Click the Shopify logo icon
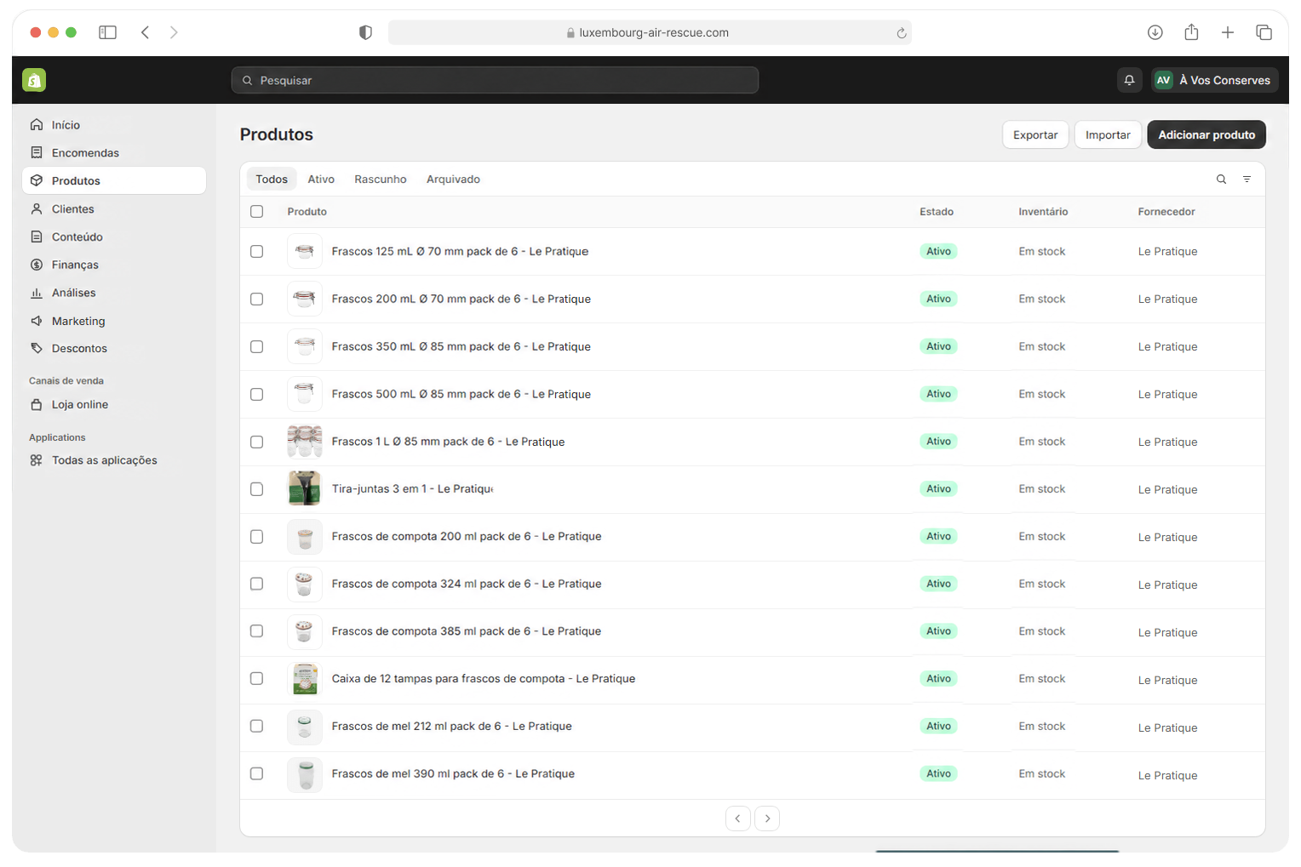This screenshot has width=1301, height=867. pyautogui.click(x=34, y=80)
